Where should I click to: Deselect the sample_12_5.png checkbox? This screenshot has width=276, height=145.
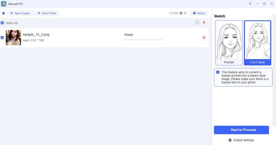click(x=2, y=38)
